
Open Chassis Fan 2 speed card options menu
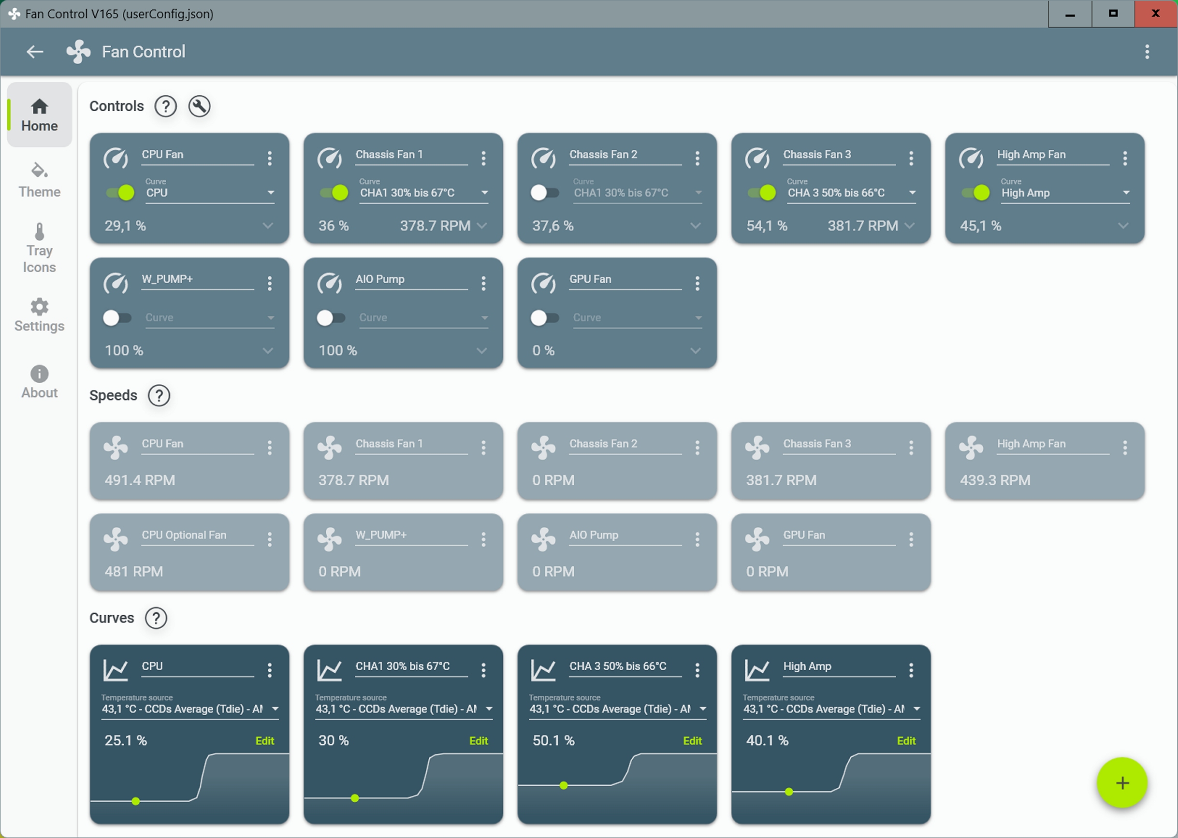[697, 448]
